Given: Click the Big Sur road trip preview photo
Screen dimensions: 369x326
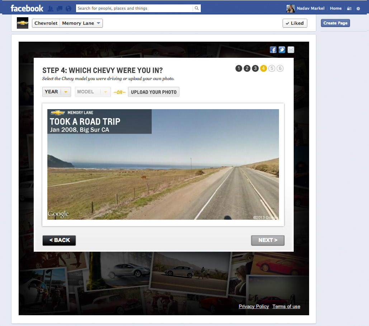Looking at the screenshot, I should 163,164.
